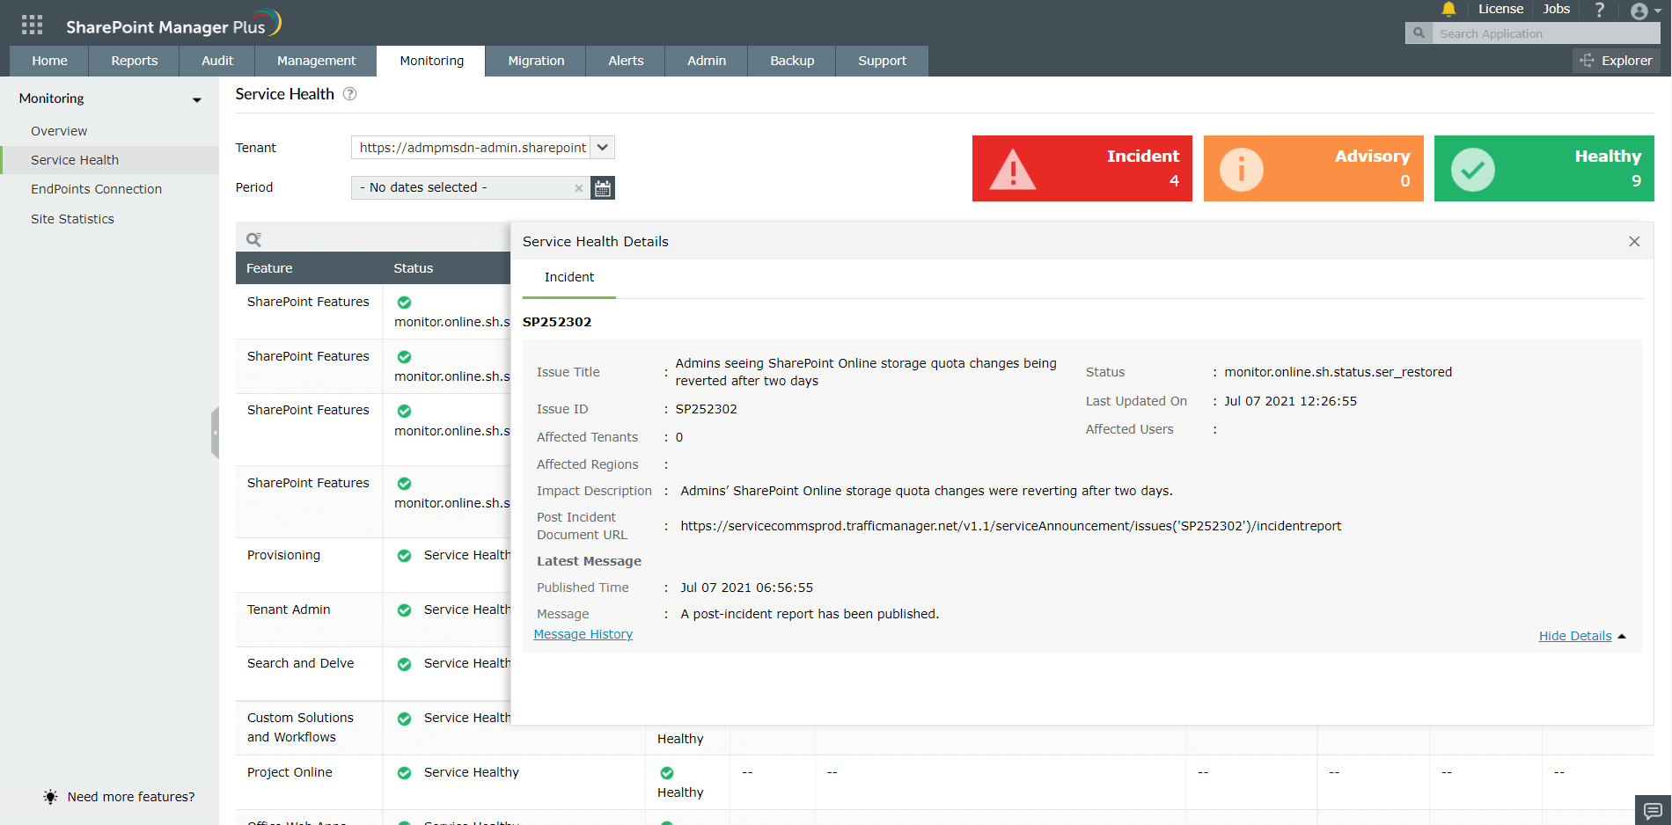Switch to the Migration tab
1672x825 pixels.
point(535,61)
